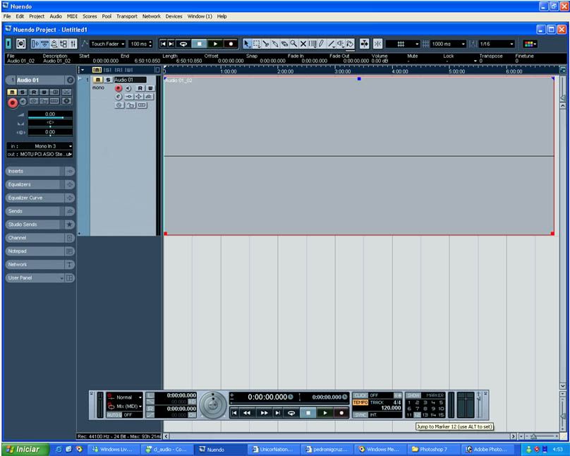
Task: Select the Line tool
Action: tap(331, 44)
